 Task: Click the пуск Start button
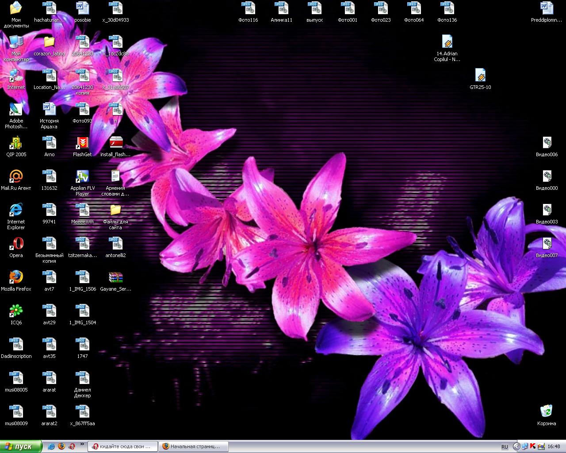(20, 446)
